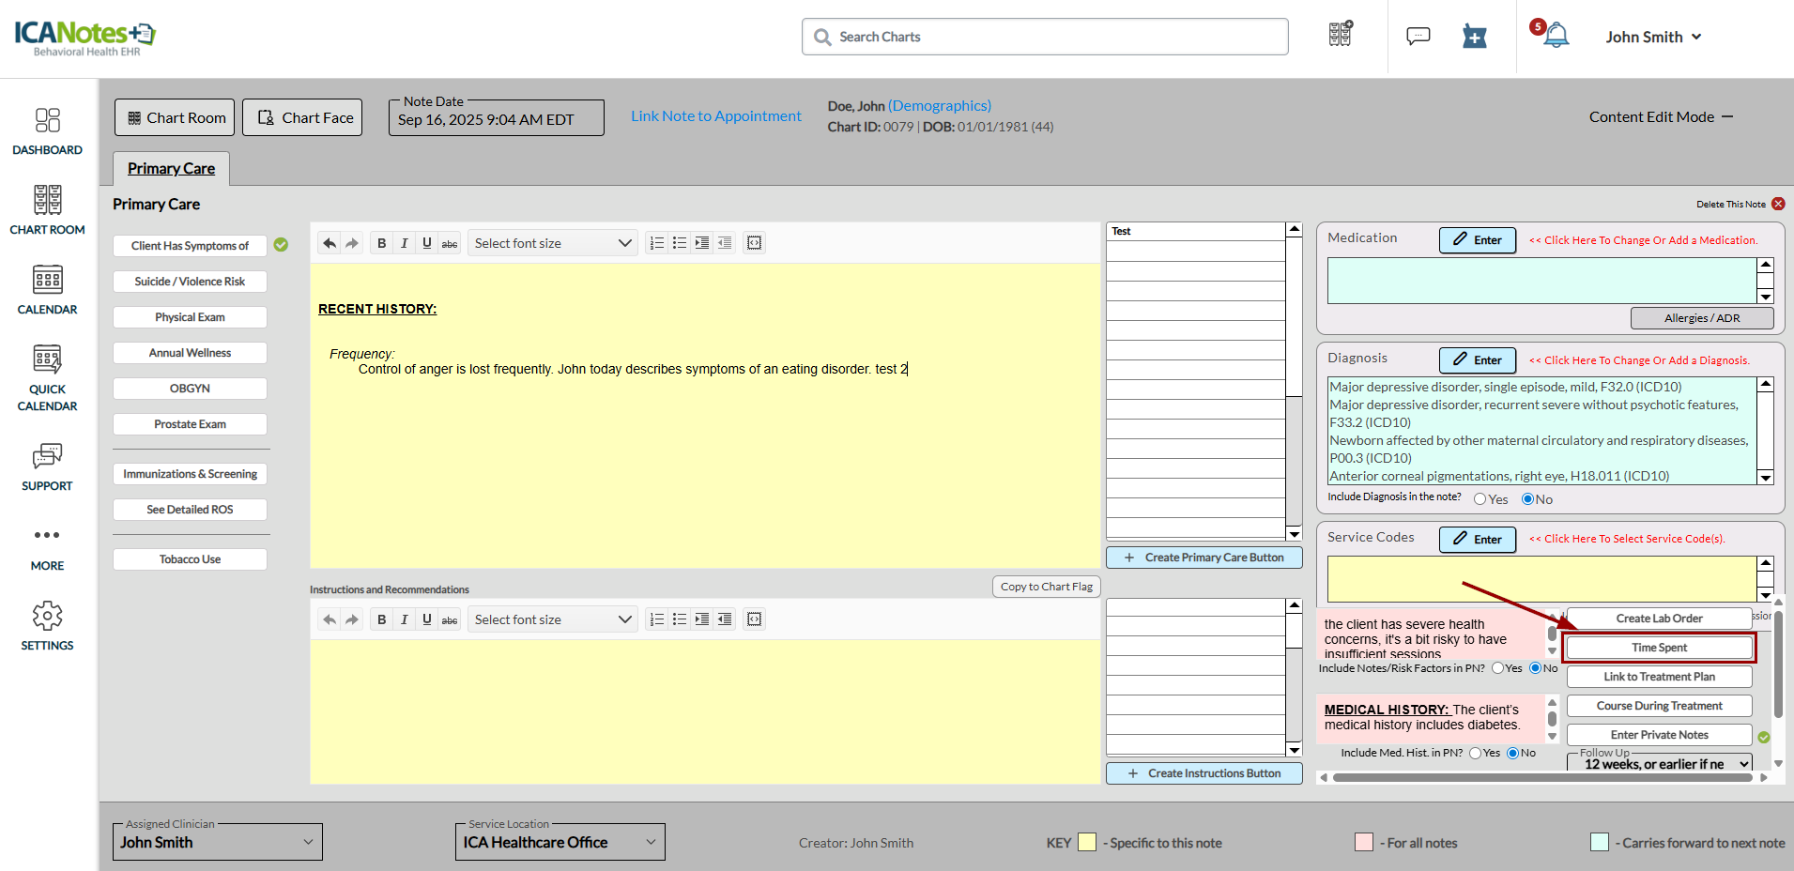Viewport: 1794px width, 871px height.
Task: Select Yes for Include Notes/Risk Factors
Action: 1498,668
